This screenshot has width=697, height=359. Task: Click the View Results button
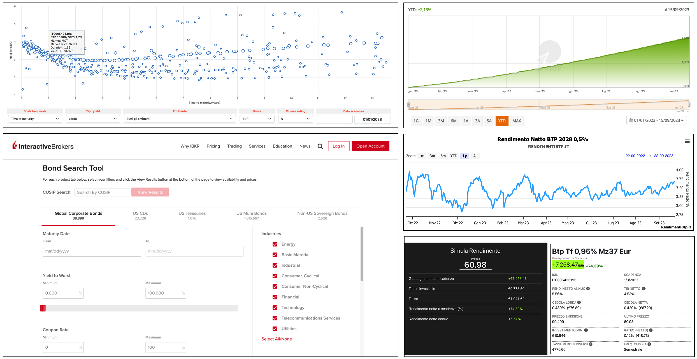pos(150,192)
